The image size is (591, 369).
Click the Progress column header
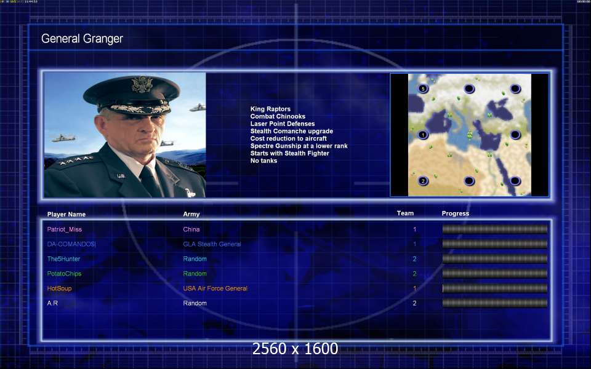(x=456, y=213)
